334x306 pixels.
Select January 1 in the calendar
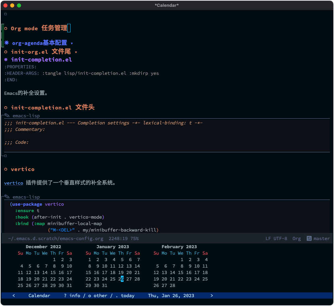coord(90,259)
